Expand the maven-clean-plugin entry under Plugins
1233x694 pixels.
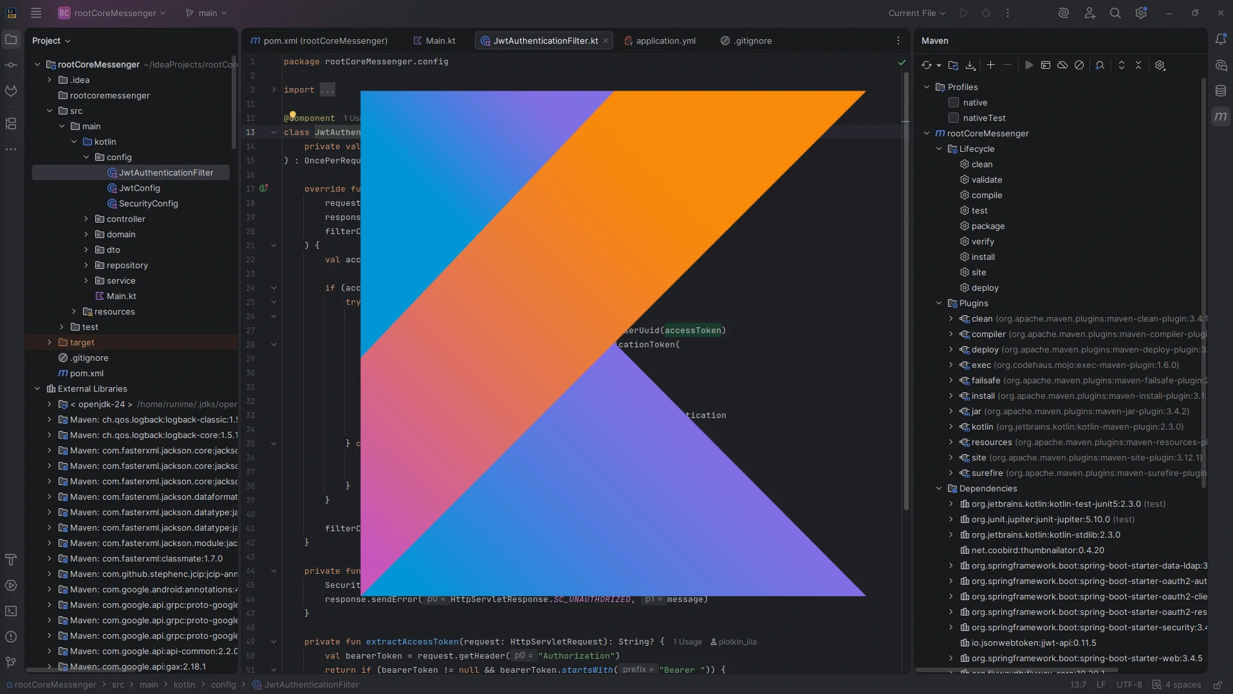[952, 318]
